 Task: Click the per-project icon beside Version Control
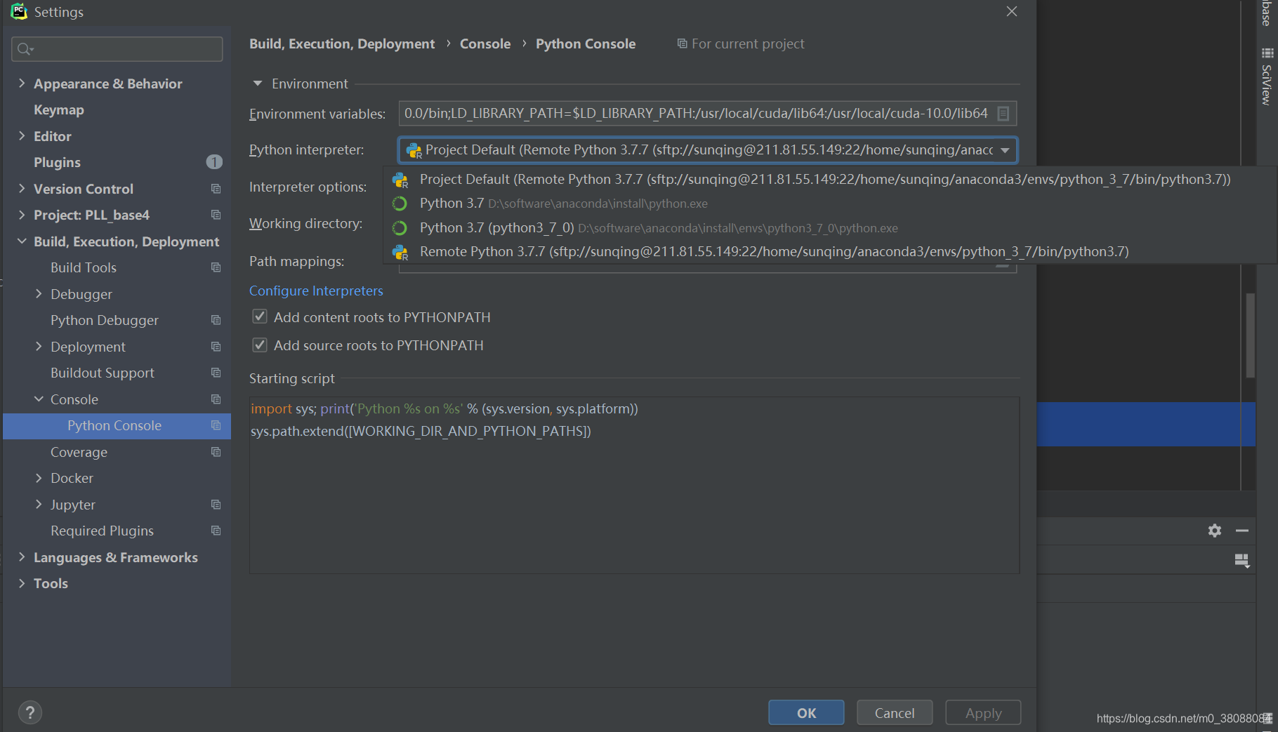click(216, 189)
